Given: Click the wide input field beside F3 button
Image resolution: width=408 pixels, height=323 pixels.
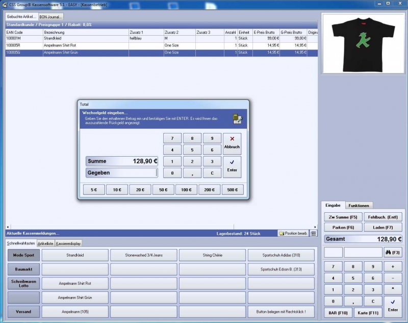Looking at the screenshot, I should [363, 253].
